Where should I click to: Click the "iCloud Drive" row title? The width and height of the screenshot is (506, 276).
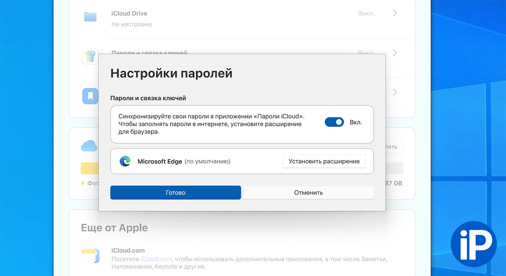tap(129, 13)
